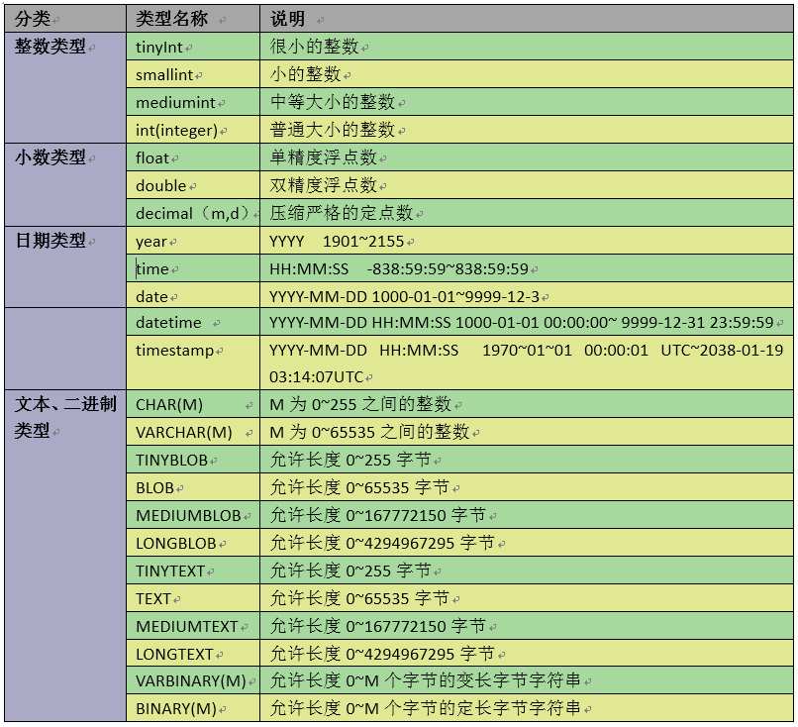
Task: Click MEDIUMTEXT's 0~167772150 字节 description
Action: [x=416, y=626]
